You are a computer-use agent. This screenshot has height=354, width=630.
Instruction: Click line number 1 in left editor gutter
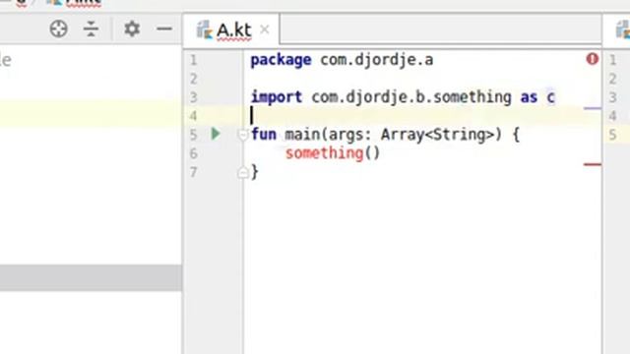click(193, 60)
